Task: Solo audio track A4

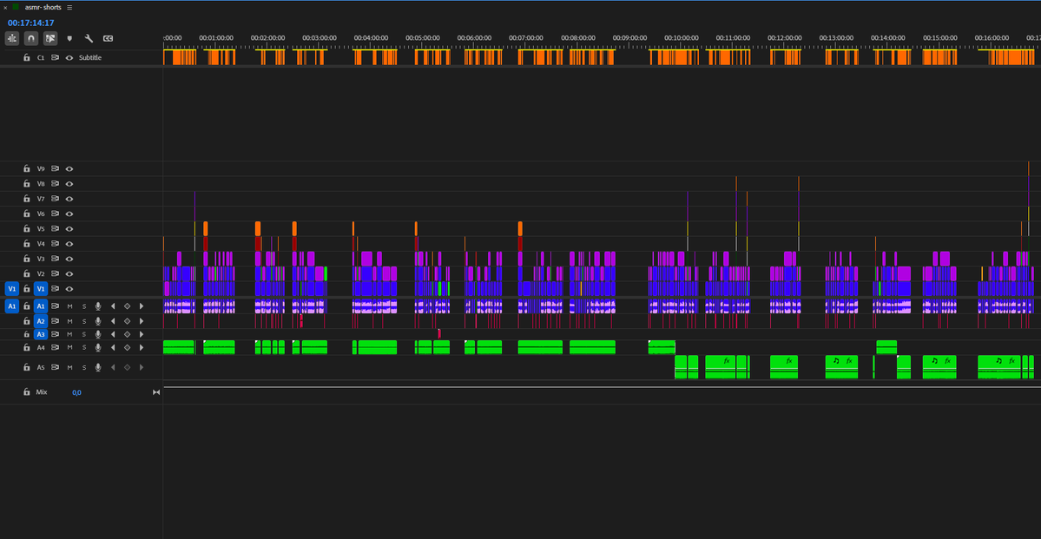Action: click(84, 347)
